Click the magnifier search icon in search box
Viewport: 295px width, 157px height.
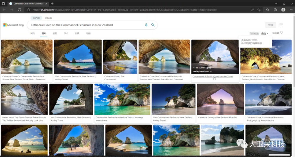point(153,25)
